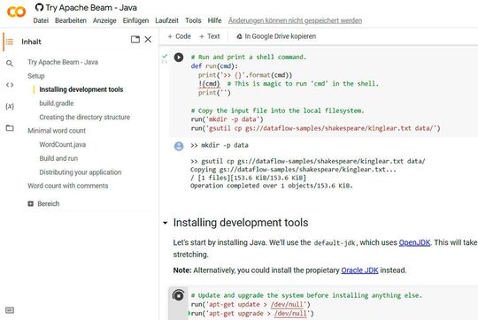The image size is (478, 320).
Task: Click the Colab logo icon
Action: tap(16, 12)
